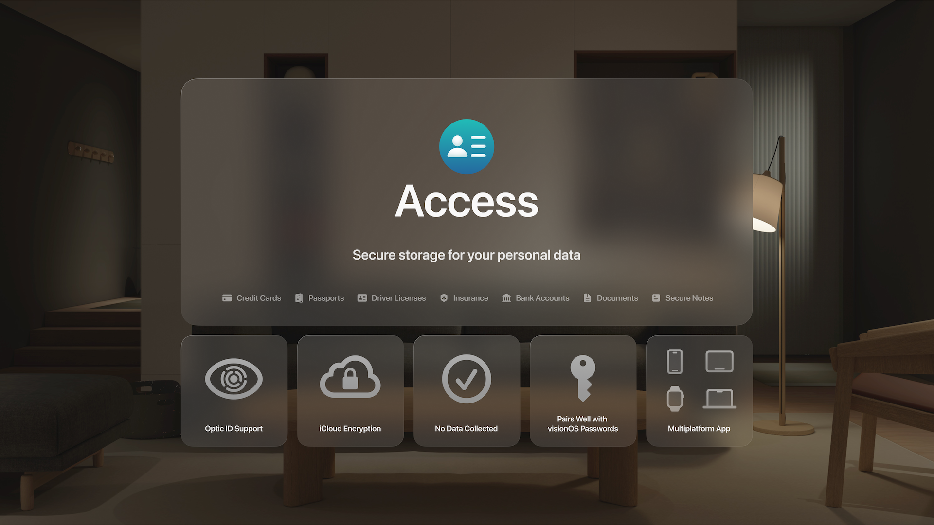Click the No Data Collected checkmark icon
The width and height of the screenshot is (934, 525).
(467, 378)
